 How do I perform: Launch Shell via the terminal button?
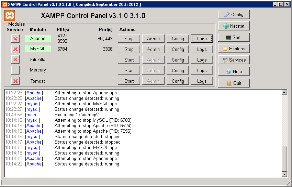(x=234, y=38)
